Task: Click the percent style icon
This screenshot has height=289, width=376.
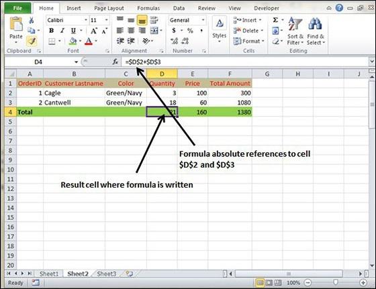Action: [190, 31]
